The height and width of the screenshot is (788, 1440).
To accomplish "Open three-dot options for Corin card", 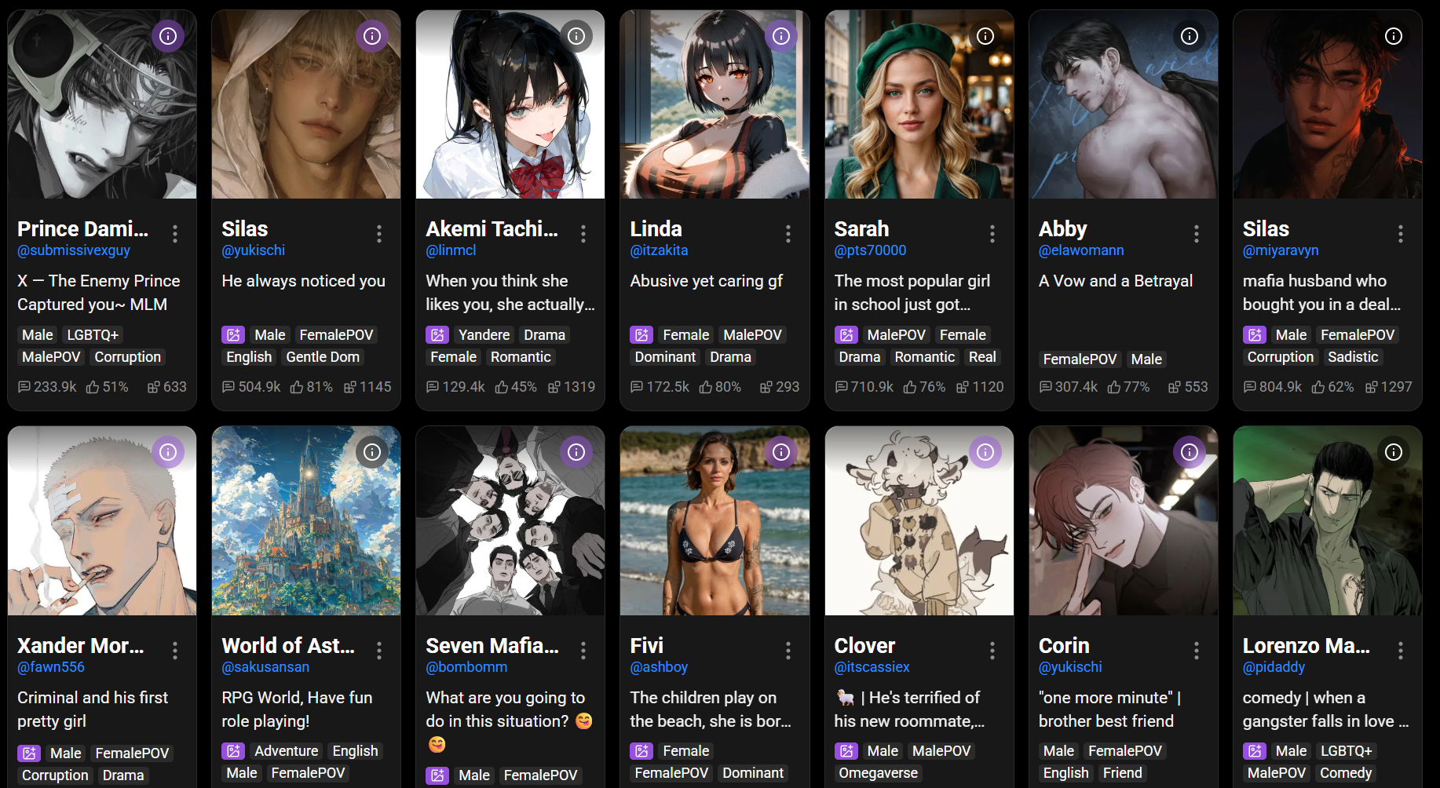I will 1197,650.
